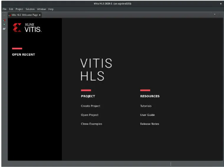Image resolution: width=224 pixels, height=167 pixels.
Task: Click the PROJECT section heading
Action: click(x=88, y=96)
